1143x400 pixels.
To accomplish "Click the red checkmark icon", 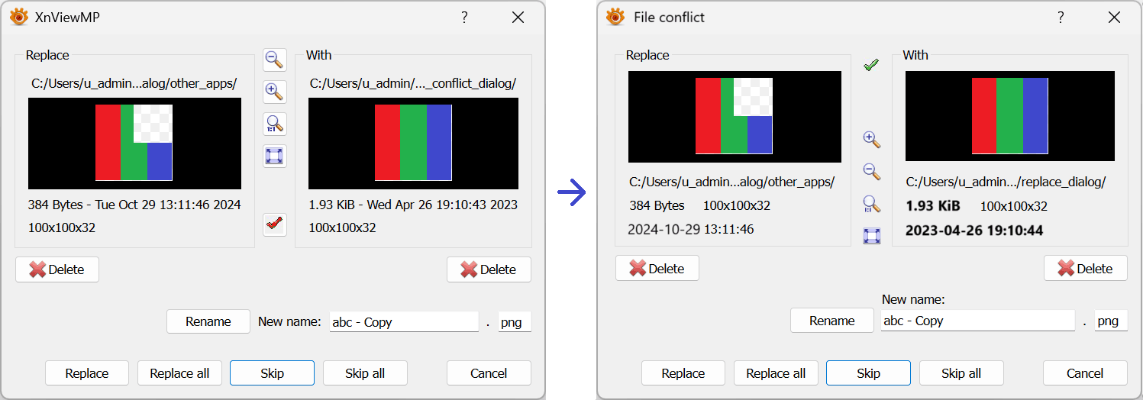I will [x=274, y=224].
